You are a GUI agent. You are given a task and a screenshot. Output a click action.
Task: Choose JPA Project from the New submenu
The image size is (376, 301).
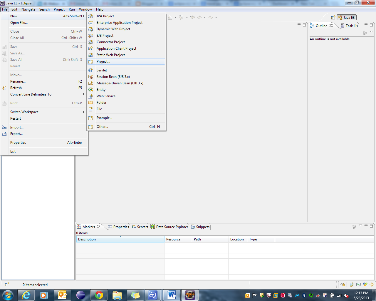tap(126, 16)
